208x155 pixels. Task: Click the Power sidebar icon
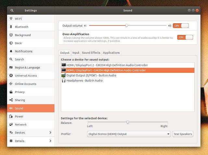pyautogui.click(x=11, y=116)
